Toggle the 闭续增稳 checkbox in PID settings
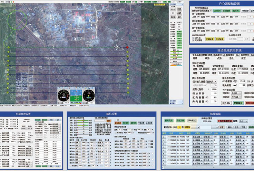 [x=193, y=39]
